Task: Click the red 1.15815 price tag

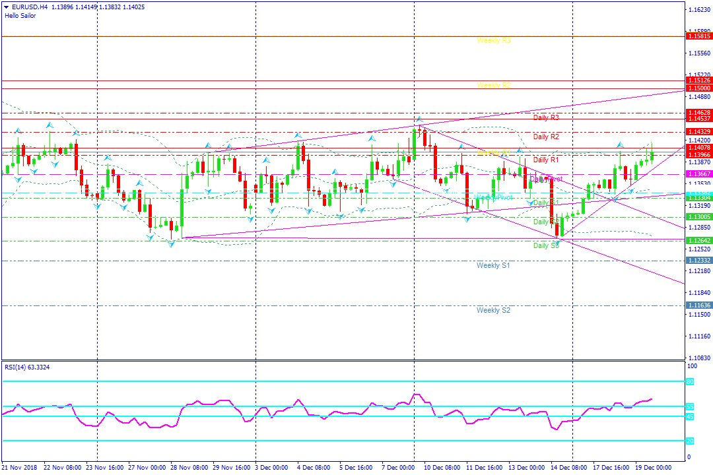Action: pyautogui.click(x=699, y=36)
